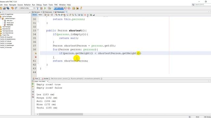The width and height of the screenshot is (211, 118).
Task: Select Main.java in the project tree
Action: (10, 21)
